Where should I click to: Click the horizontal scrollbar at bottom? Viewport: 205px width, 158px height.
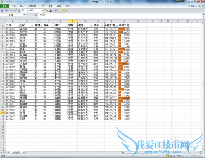(161, 153)
